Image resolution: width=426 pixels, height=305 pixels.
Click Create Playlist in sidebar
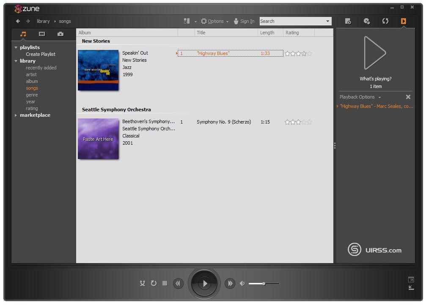coord(41,54)
